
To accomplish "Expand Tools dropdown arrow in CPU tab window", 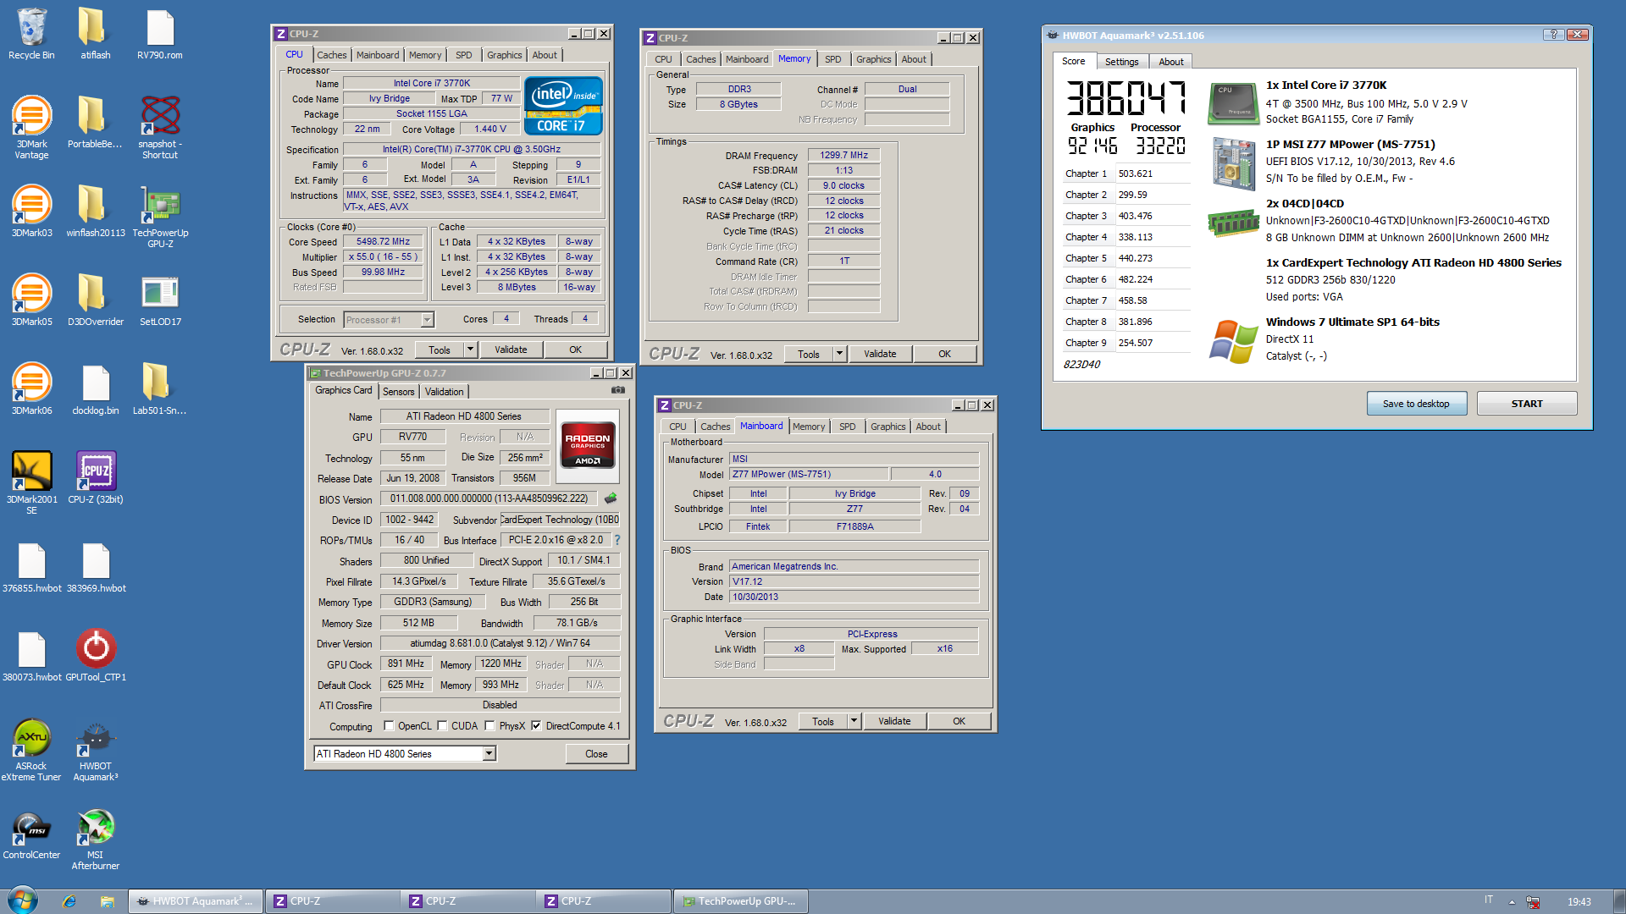I will point(471,350).
